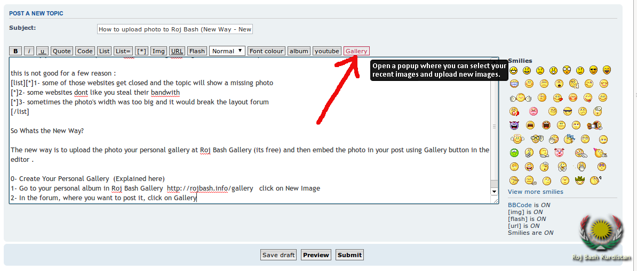Apply italic formatting with the i button

[x=29, y=51]
